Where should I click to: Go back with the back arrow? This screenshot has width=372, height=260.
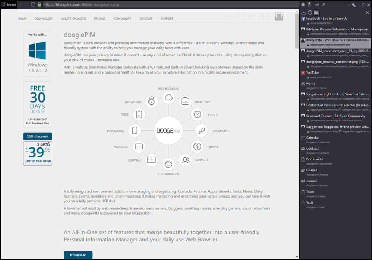point(20,4)
